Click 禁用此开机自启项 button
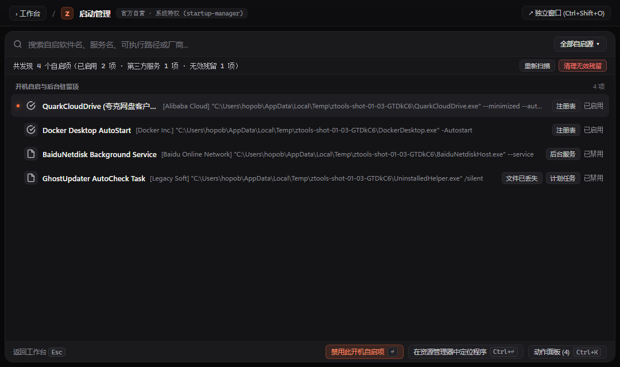This screenshot has height=367, width=620. [x=364, y=352]
